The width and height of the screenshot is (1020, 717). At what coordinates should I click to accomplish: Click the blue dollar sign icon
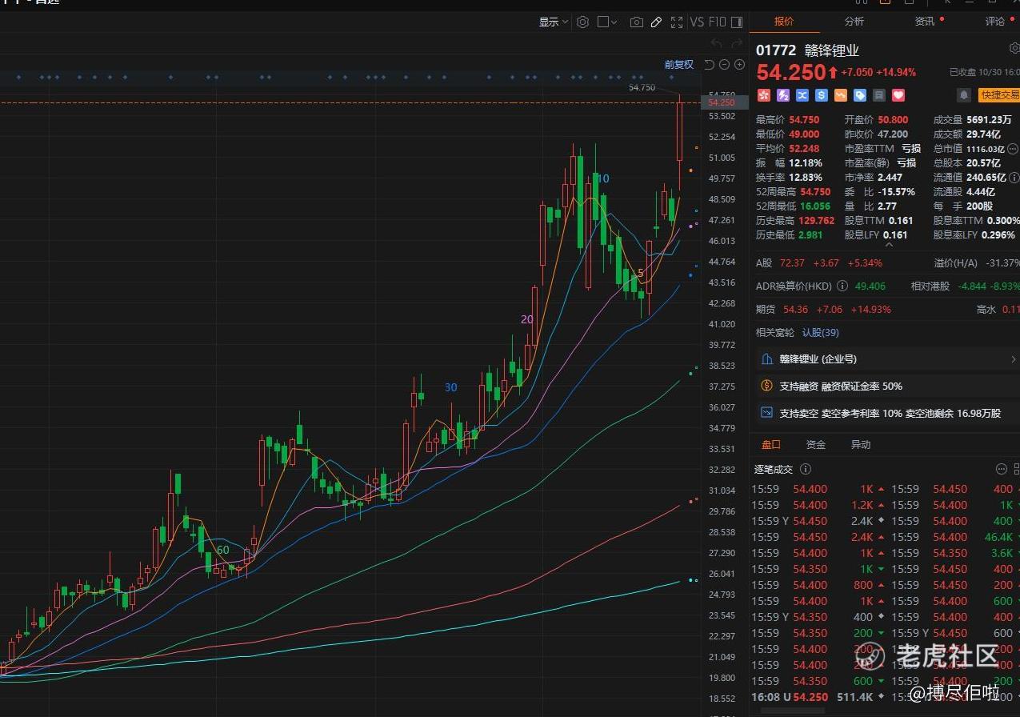point(821,95)
